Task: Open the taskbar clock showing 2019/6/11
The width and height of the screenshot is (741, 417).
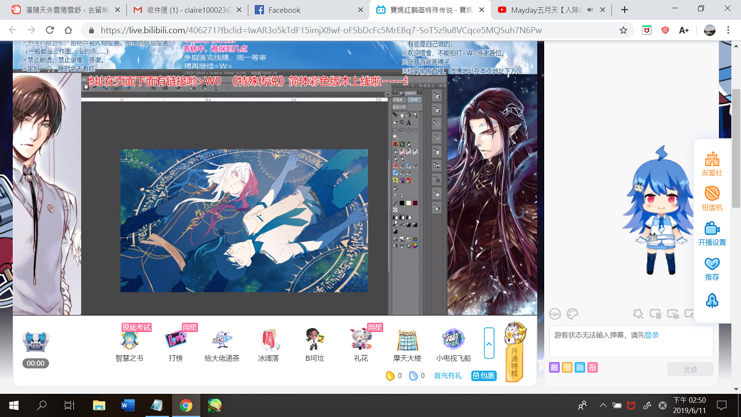Action: point(689,405)
